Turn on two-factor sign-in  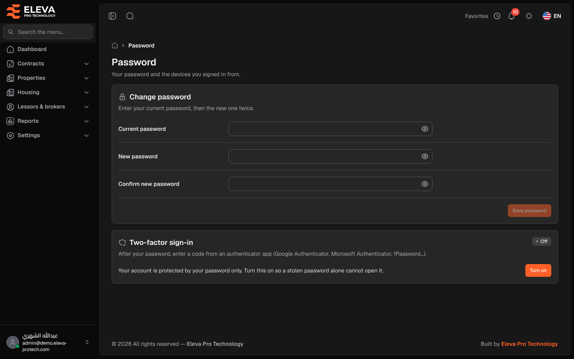[x=538, y=270]
